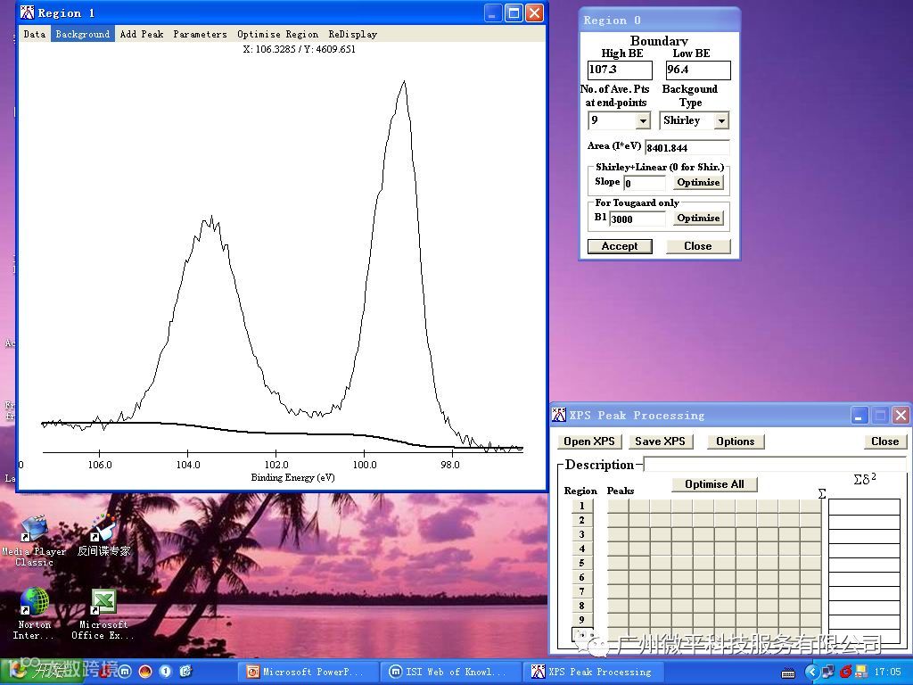Image resolution: width=913 pixels, height=685 pixels.
Task: Click the B1 Tougaard input field
Action: pos(637,219)
